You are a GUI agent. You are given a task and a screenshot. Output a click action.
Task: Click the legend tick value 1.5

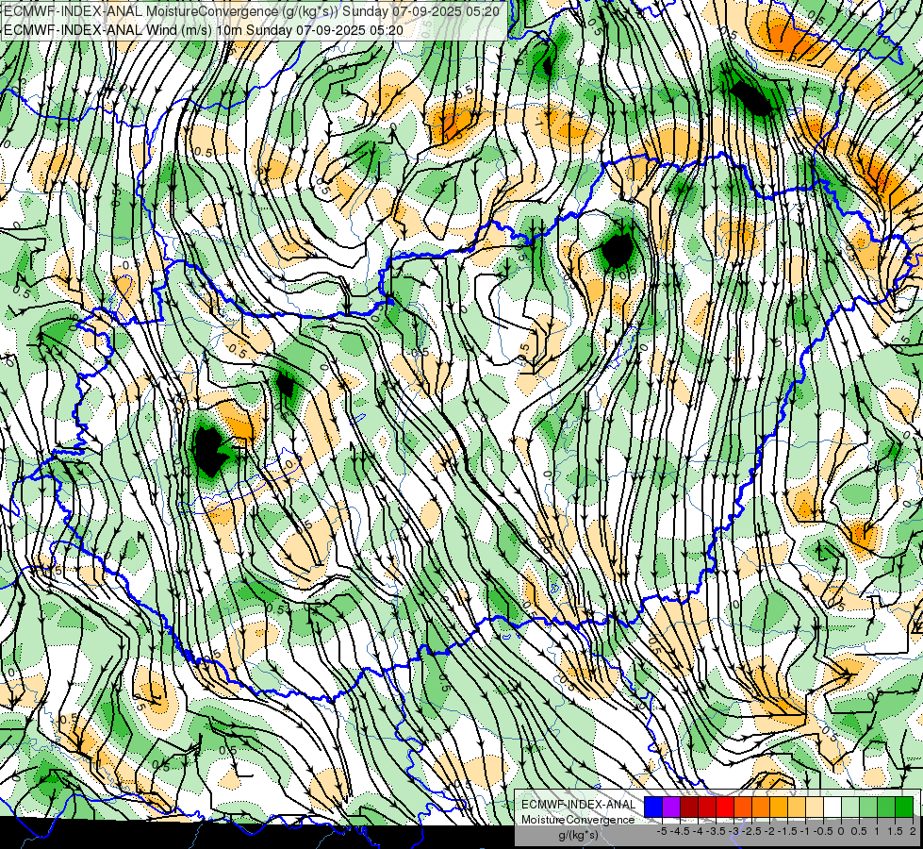[x=896, y=831]
